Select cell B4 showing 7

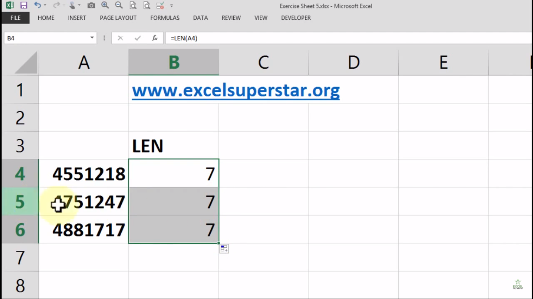[174, 174]
